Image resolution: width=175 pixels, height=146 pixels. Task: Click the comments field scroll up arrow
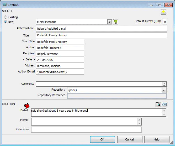(164, 83)
